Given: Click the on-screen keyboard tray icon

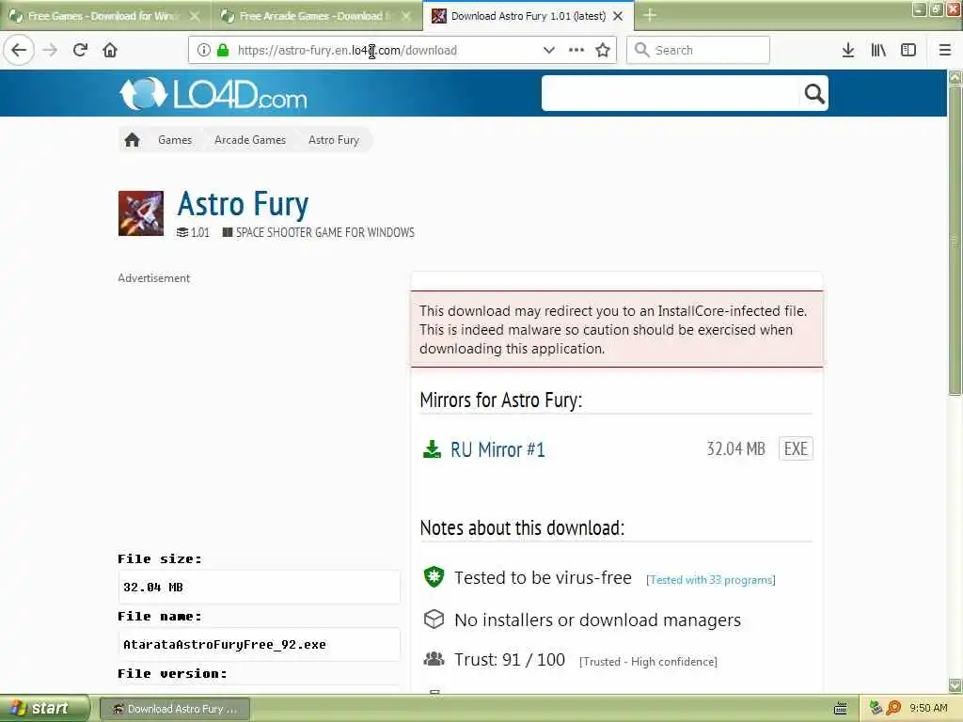Looking at the screenshot, I should click(841, 709).
